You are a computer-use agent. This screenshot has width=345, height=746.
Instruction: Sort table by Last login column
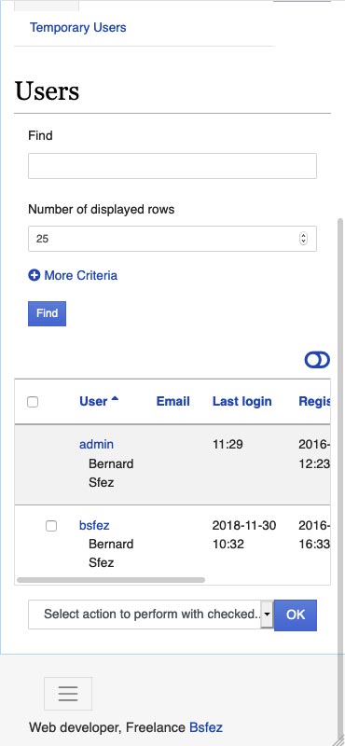coord(241,401)
